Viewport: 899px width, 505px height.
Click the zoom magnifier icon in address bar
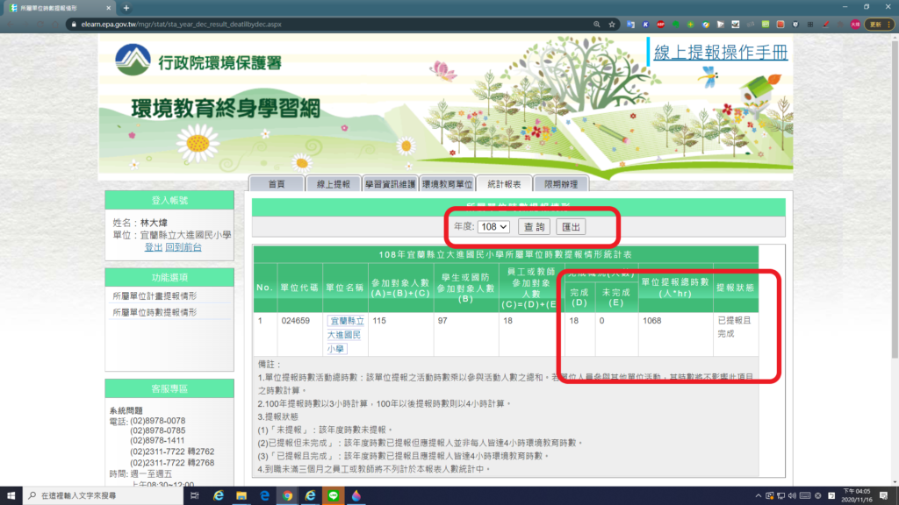point(597,25)
